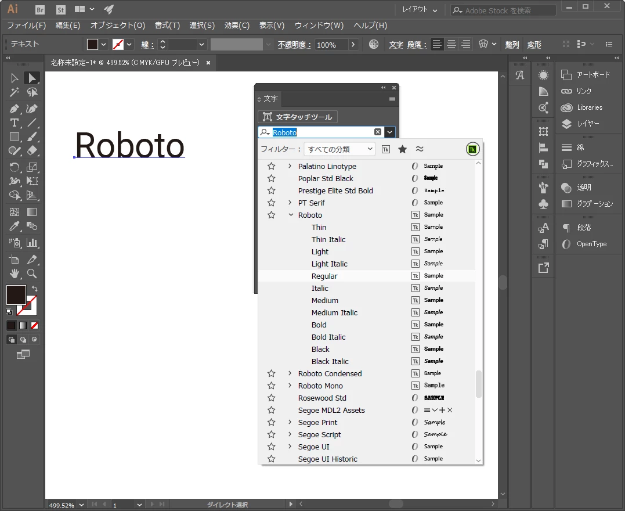The height and width of the screenshot is (511, 625).
Task: Open the 効果(C) menu
Action: (x=237, y=26)
